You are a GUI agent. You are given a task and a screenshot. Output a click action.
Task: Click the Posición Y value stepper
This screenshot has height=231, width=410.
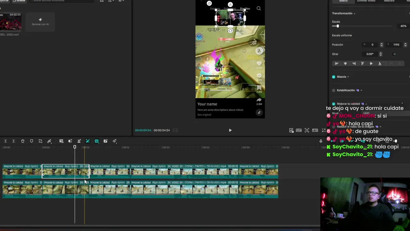pos(406,45)
